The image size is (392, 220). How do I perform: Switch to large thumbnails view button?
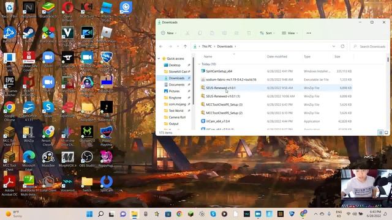coord(386,133)
